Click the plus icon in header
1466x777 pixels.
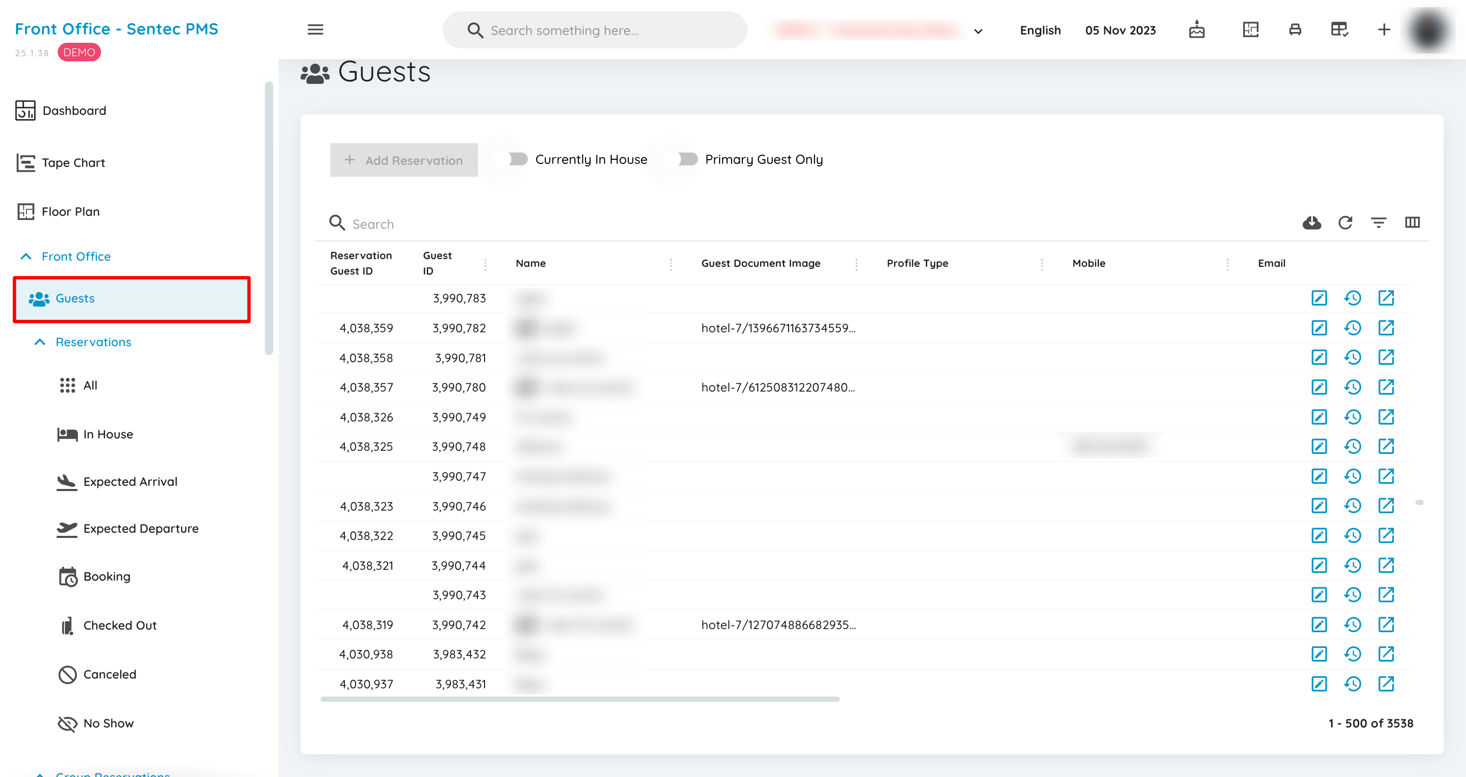[x=1384, y=29]
